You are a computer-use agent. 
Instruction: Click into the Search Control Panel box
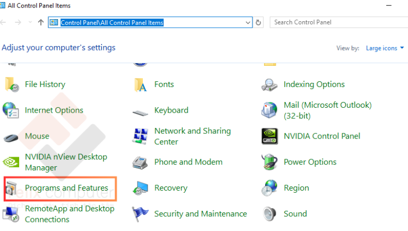(x=339, y=22)
